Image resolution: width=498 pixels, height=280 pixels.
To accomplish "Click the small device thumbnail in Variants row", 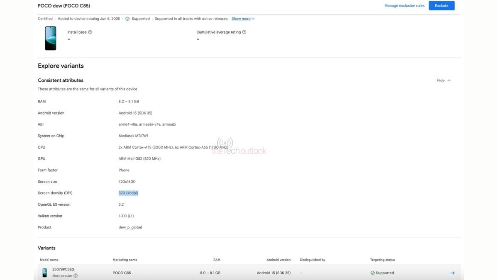I will [x=44, y=273].
